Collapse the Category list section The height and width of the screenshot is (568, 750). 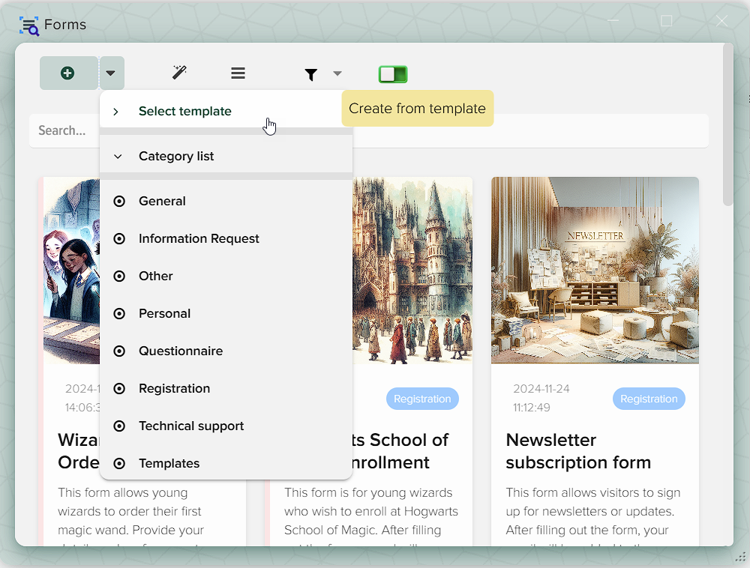[118, 156]
